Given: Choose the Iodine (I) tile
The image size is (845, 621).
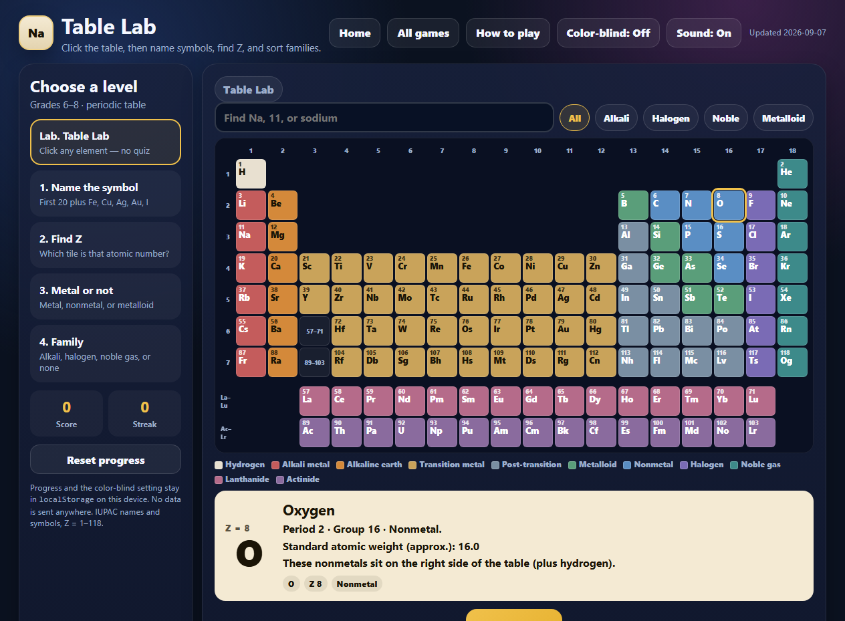Looking at the screenshot, I should [x=761, y=299].
